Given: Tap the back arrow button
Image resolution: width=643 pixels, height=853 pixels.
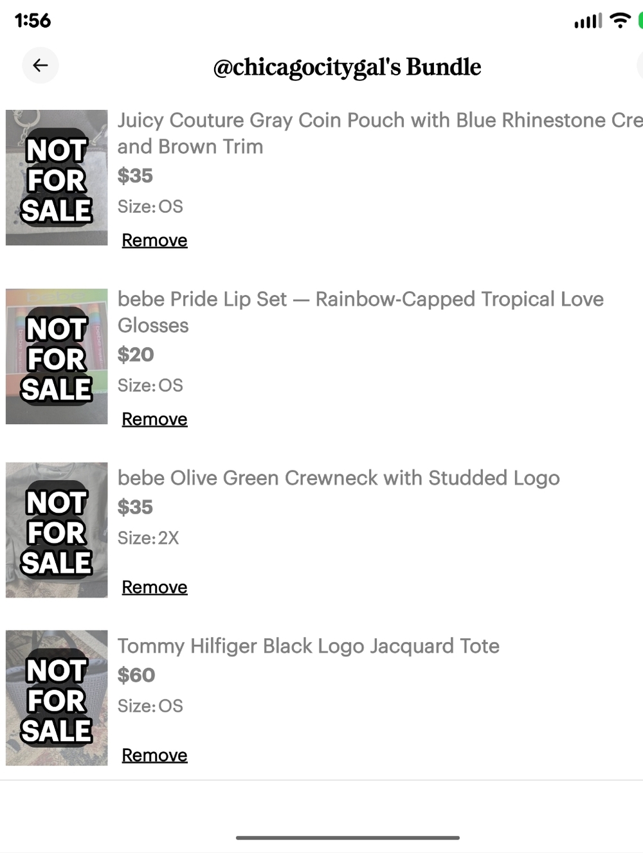Looking at the screenshot, I should pyautogui.click(x=41, y=66).
